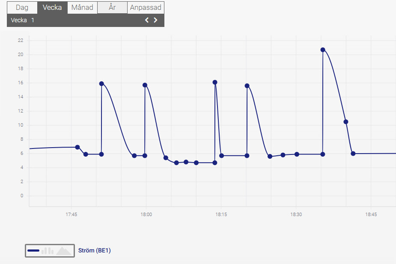Viewport: 396px width, 264px height.
Task: Switch to the Månad view
Action: click(82, 8)
